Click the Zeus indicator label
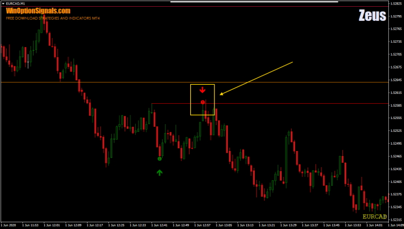The width and height of the screenshot is (404, 229). [372, 16]
